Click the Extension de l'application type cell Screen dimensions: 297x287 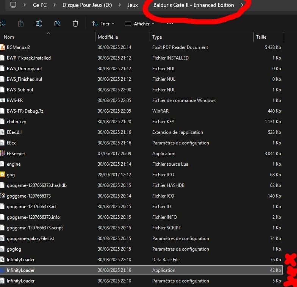[177, 132]
